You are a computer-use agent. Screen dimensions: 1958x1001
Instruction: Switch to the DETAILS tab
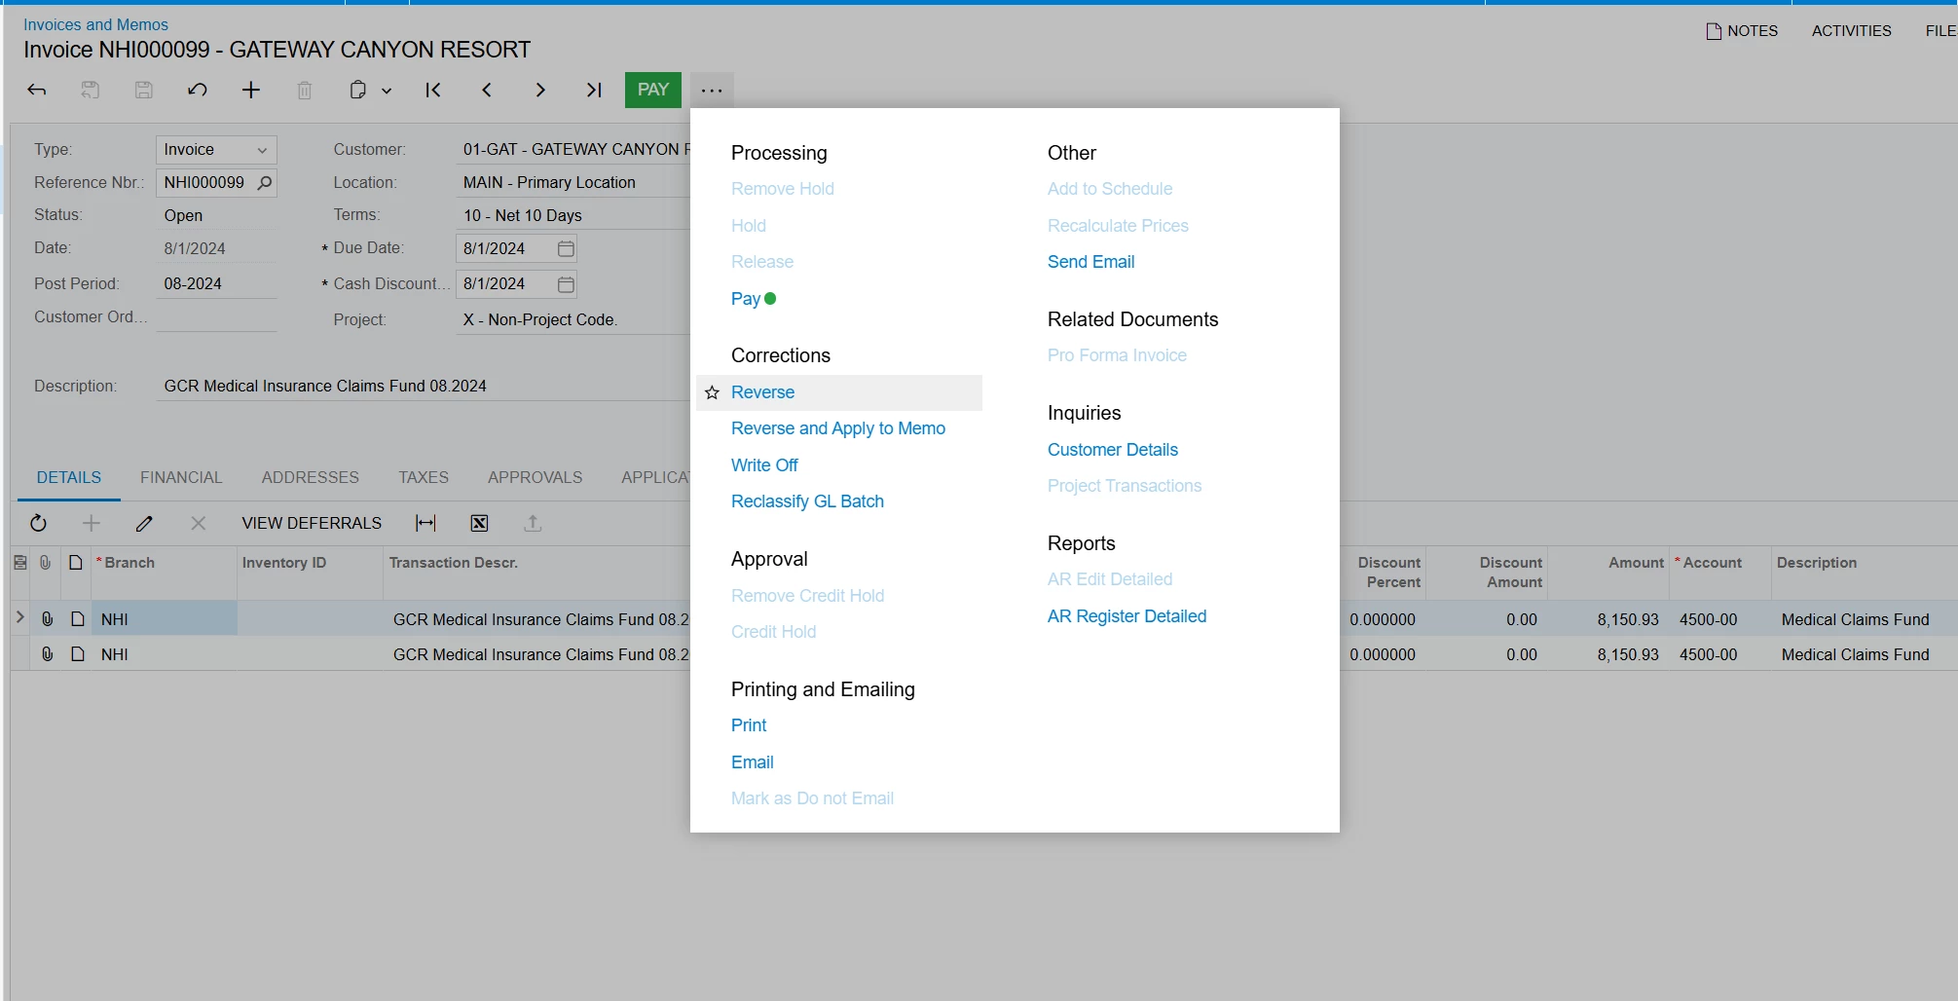coord(69,477)
